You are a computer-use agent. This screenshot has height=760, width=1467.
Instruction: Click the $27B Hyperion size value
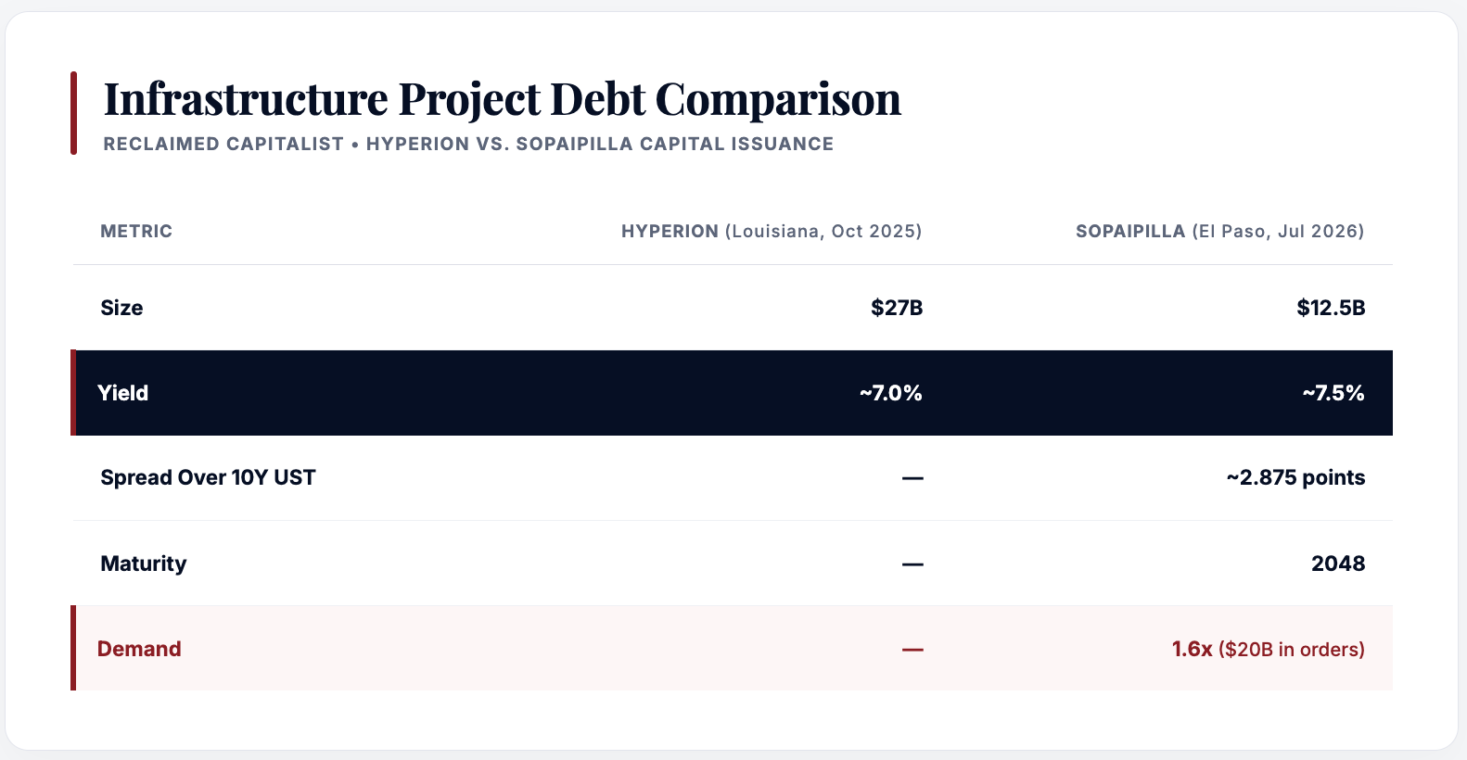click(897, 308)
